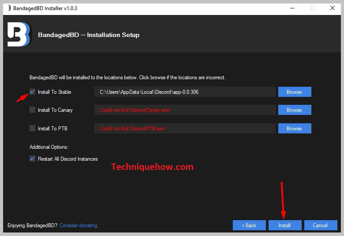Click the 'Install To Stable' label
344x236 pixels.
tap(55, 92)
